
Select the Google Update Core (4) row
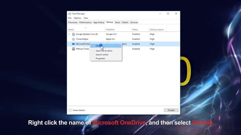(124, 34)
